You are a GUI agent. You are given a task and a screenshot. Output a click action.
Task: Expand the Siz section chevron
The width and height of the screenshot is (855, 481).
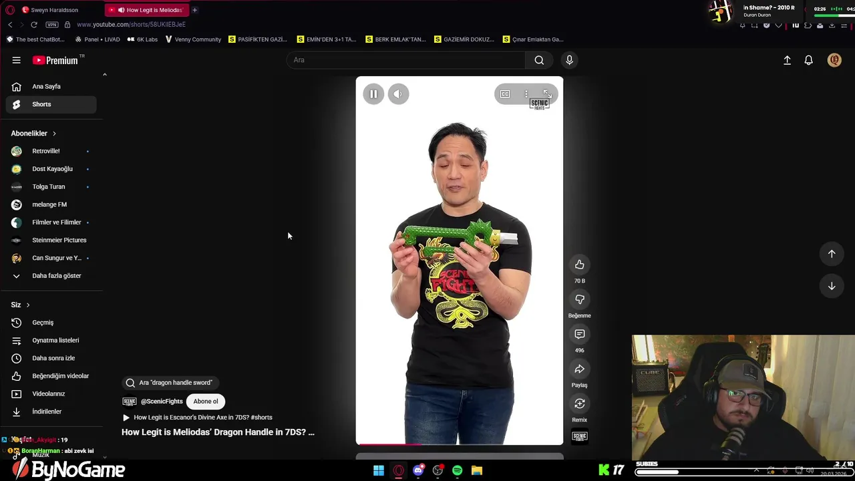click(27, 305)
